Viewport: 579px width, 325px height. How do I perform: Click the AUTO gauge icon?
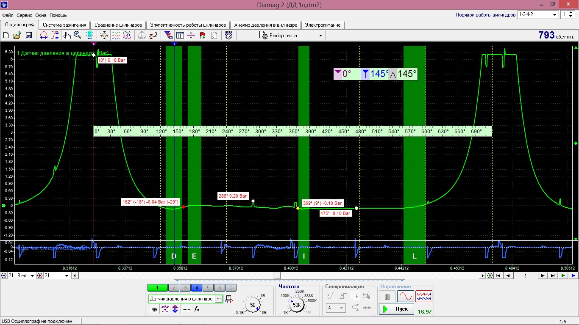click(228, 36)
